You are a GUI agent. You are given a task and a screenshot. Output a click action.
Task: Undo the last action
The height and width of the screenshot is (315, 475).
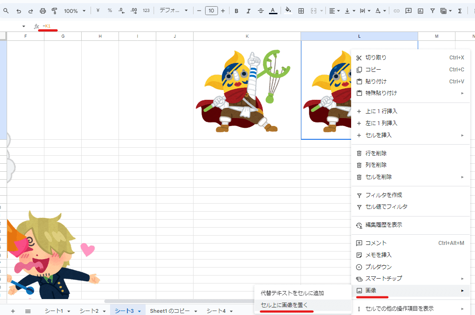click(19, 11)
